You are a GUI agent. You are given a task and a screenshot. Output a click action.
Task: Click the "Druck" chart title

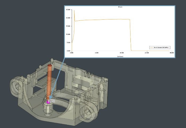(x=120, y=7)
